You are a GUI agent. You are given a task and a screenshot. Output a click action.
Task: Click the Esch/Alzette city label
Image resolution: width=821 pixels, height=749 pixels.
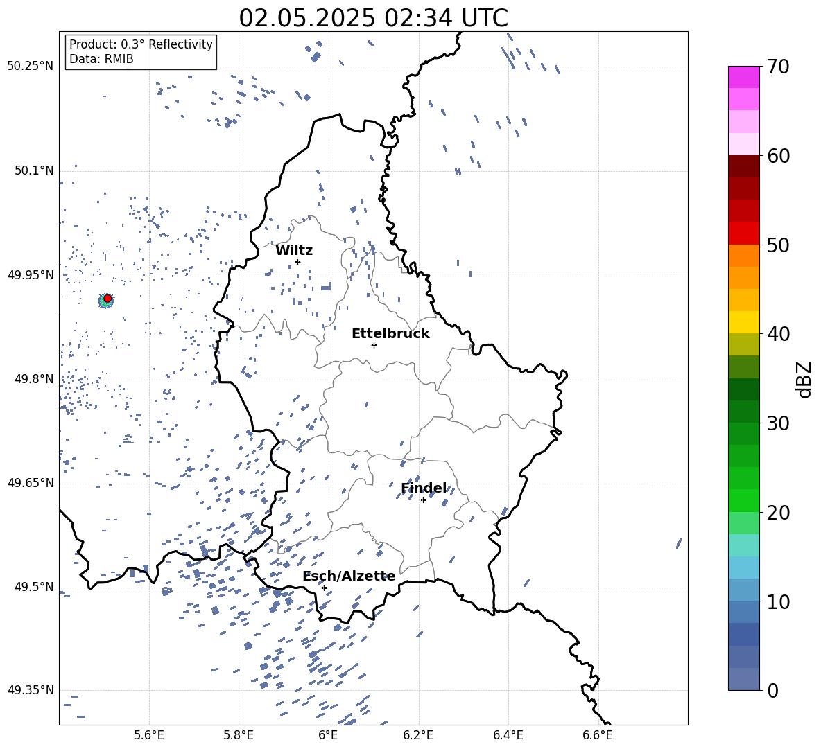coord(349,576)
